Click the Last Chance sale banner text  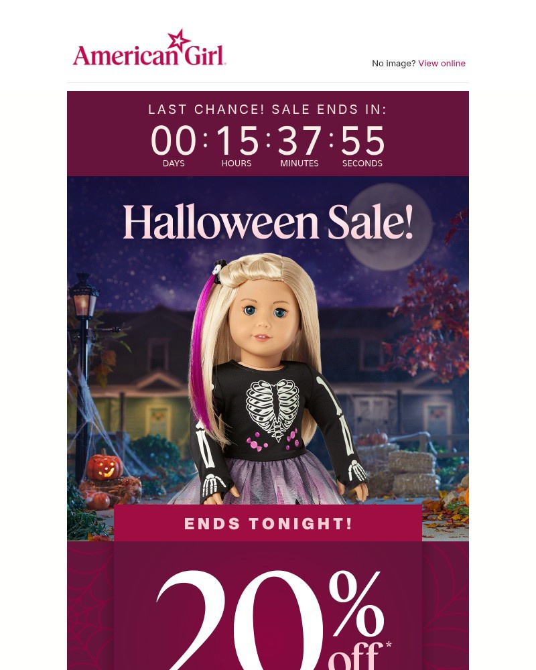pos(267,109)
